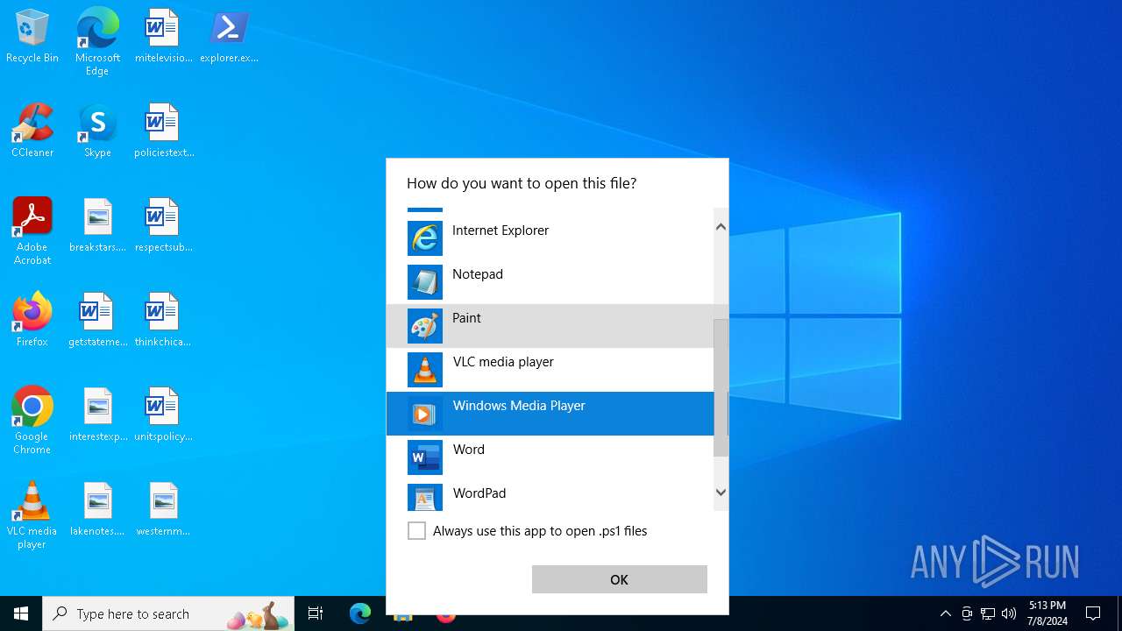Image resolution: width=1122 pixels, height=631 pixels.
Task: Select the Recycle Bin desktop icon
Action: pyautogui.click(x=32, y=37)
